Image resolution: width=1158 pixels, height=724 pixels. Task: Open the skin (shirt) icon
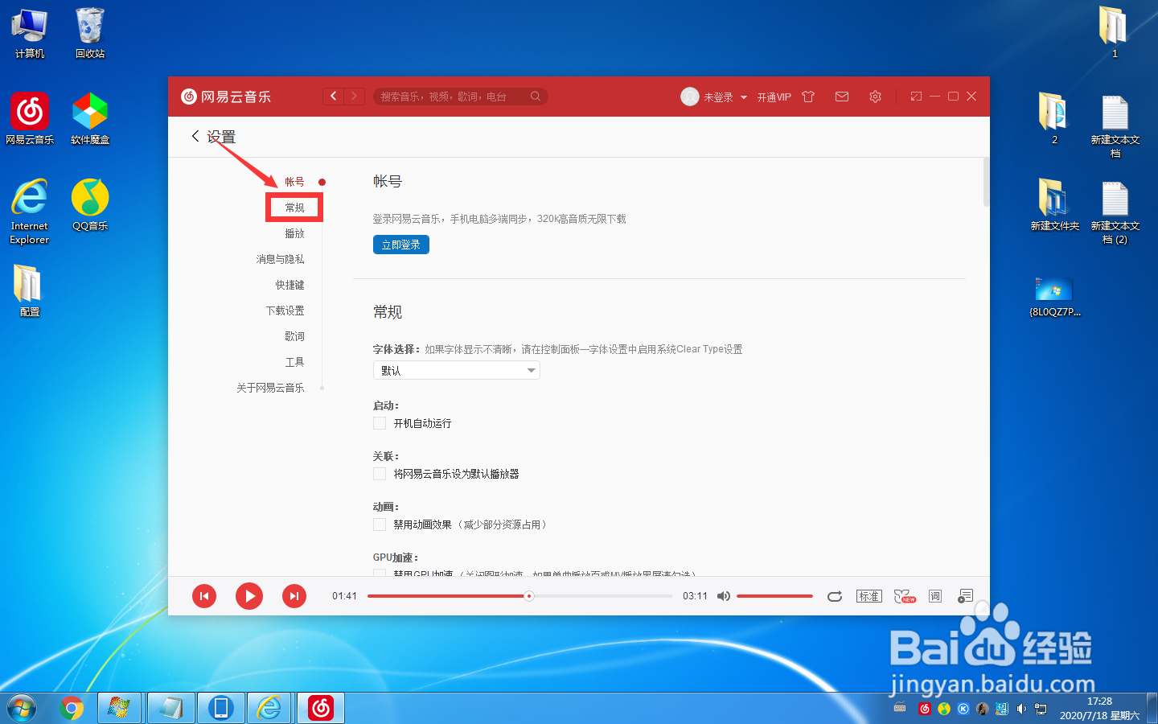(x=808, y=97)
